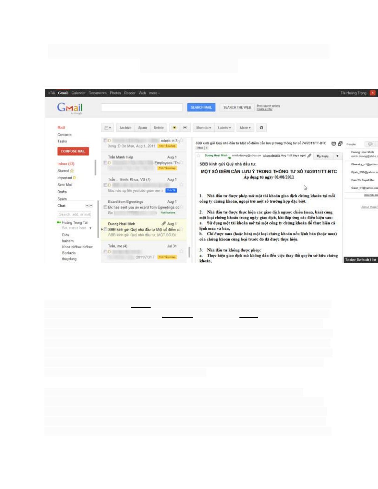
Task: Mark as not important with minus icon
Action: (x=185, y=128)
